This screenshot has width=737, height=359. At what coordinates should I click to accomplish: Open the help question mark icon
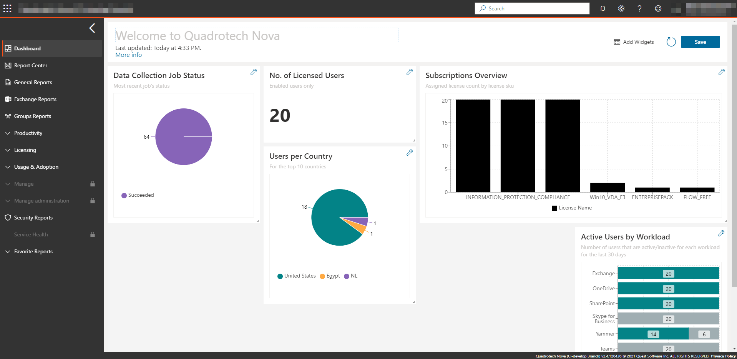click(639, 8)
